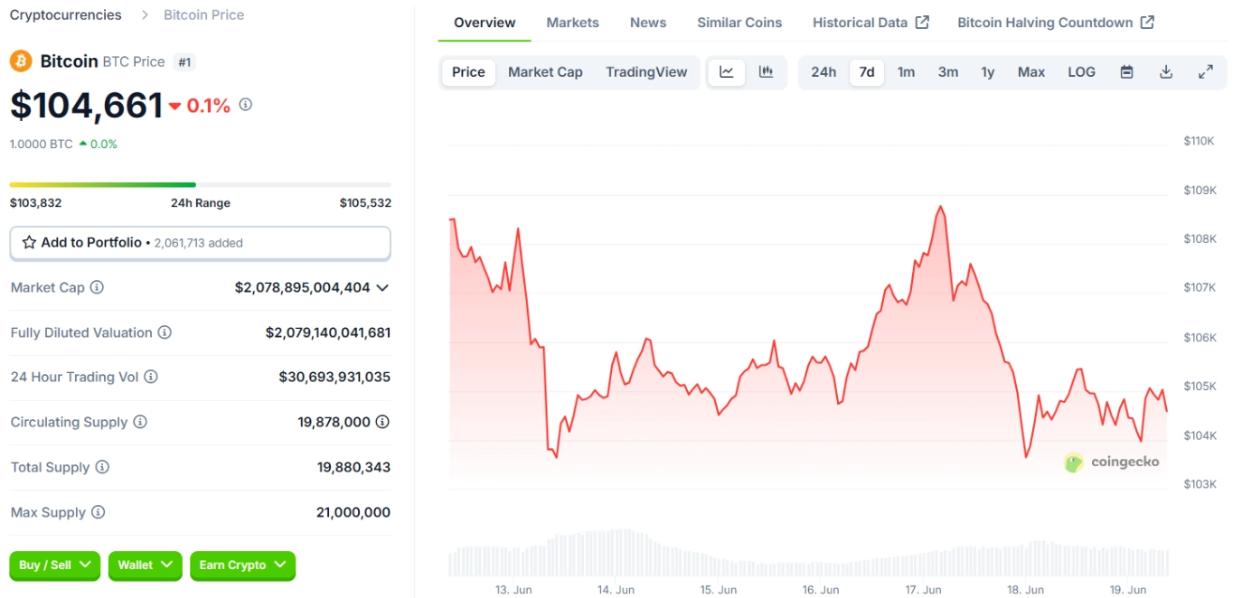
Task: Click the volume bars below chart
Action: (808, 554)
